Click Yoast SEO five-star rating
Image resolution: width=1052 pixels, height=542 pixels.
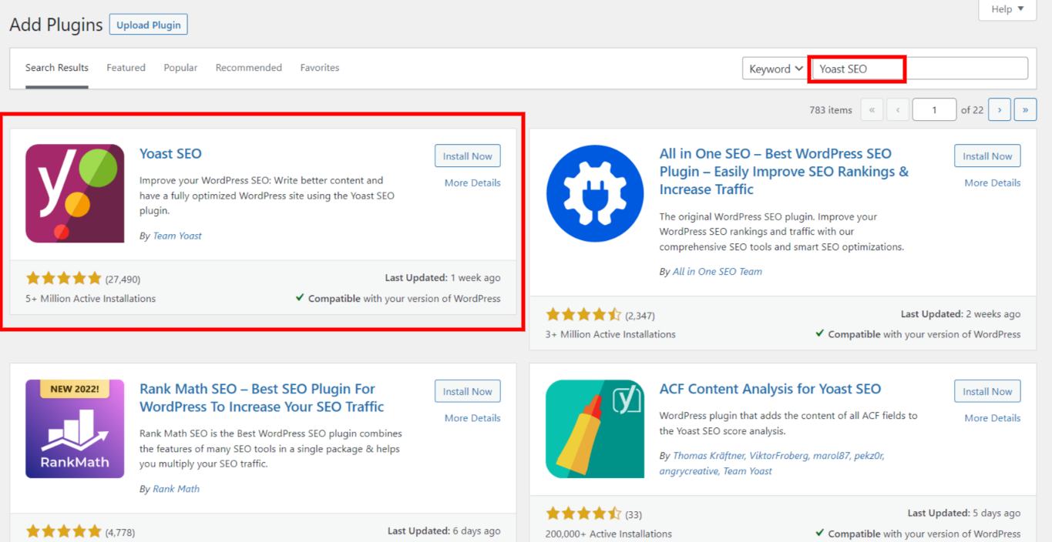coord(63,278)
